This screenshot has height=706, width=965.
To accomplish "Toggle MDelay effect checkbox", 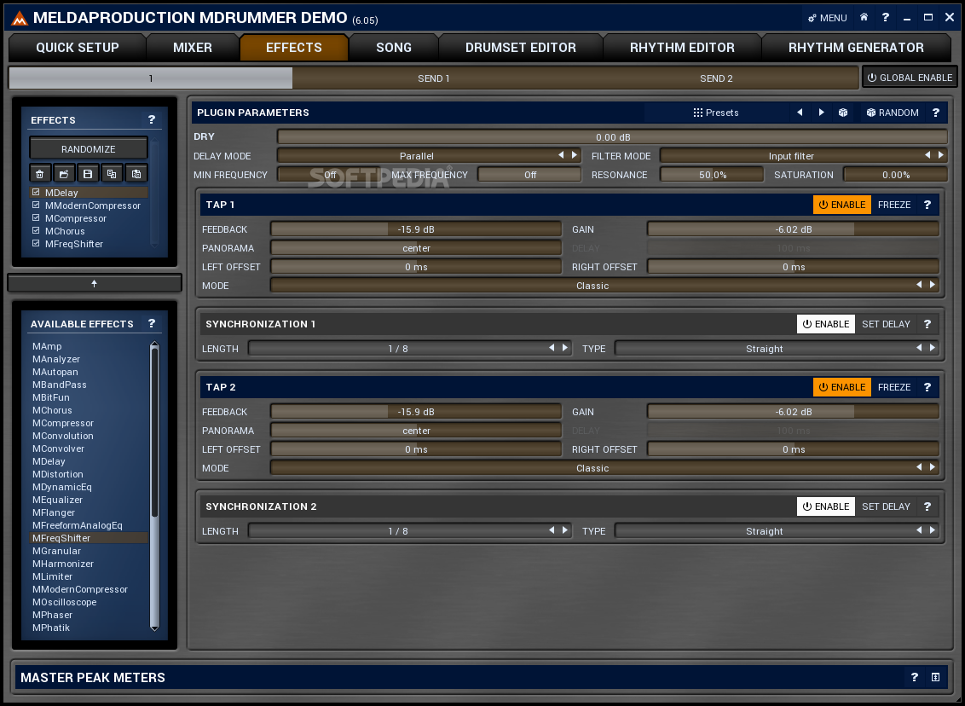I will tap(37, 192).
